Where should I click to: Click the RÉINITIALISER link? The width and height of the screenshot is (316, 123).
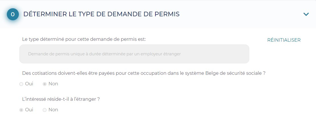click(284, 40)
